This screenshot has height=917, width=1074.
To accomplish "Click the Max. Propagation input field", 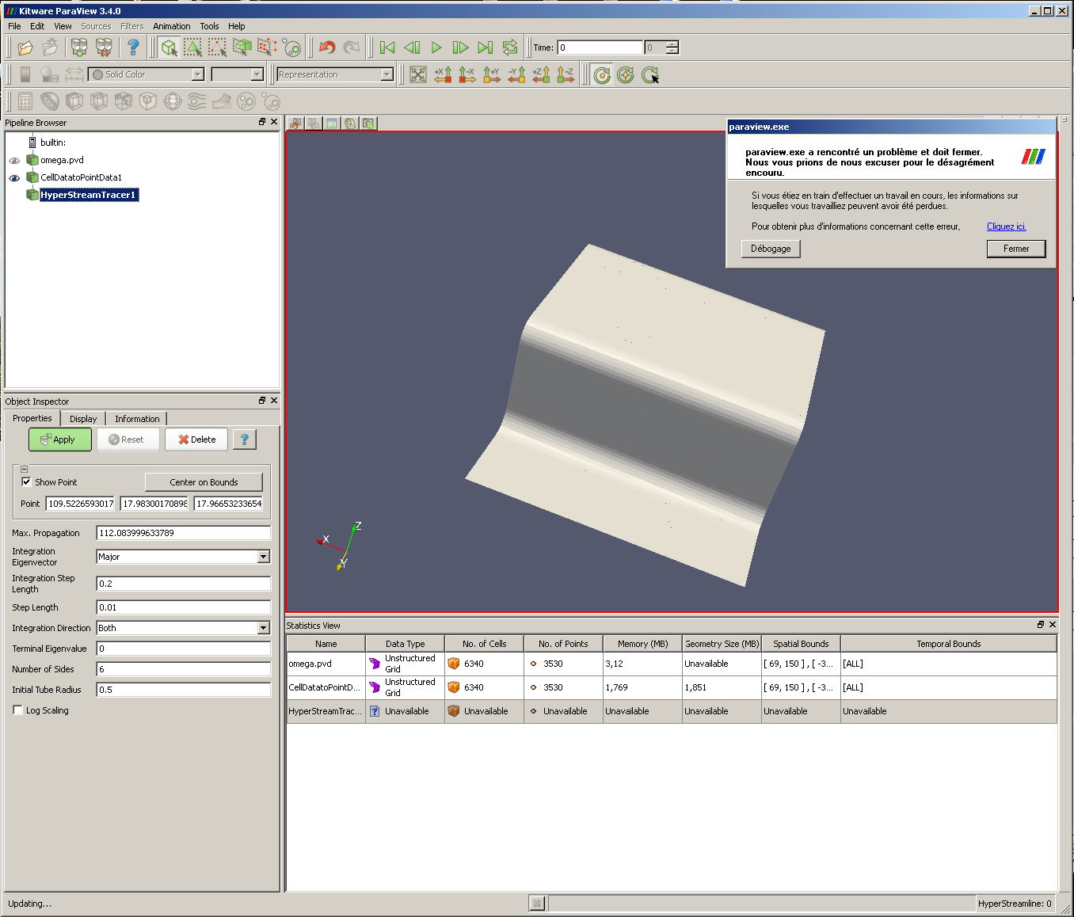I will click(183, 533).
